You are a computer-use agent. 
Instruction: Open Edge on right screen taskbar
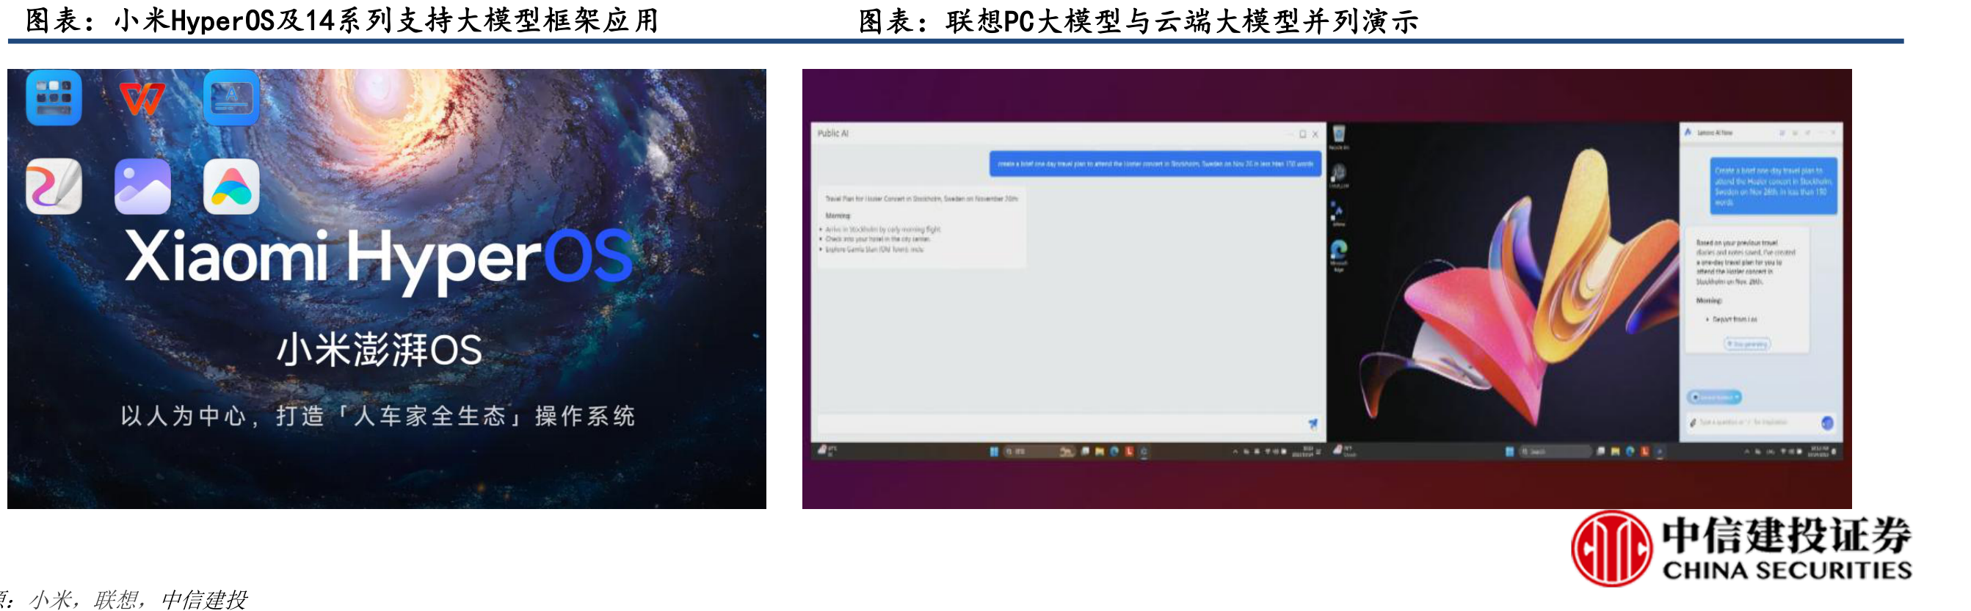pos(1630,452)
